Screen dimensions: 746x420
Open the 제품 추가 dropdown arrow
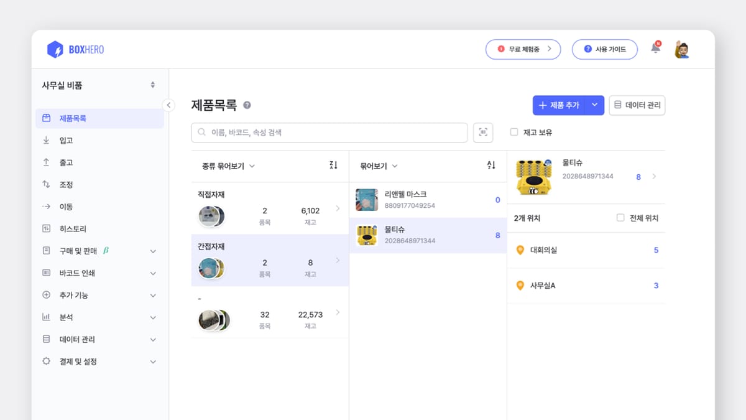click(x=594, y=105)
